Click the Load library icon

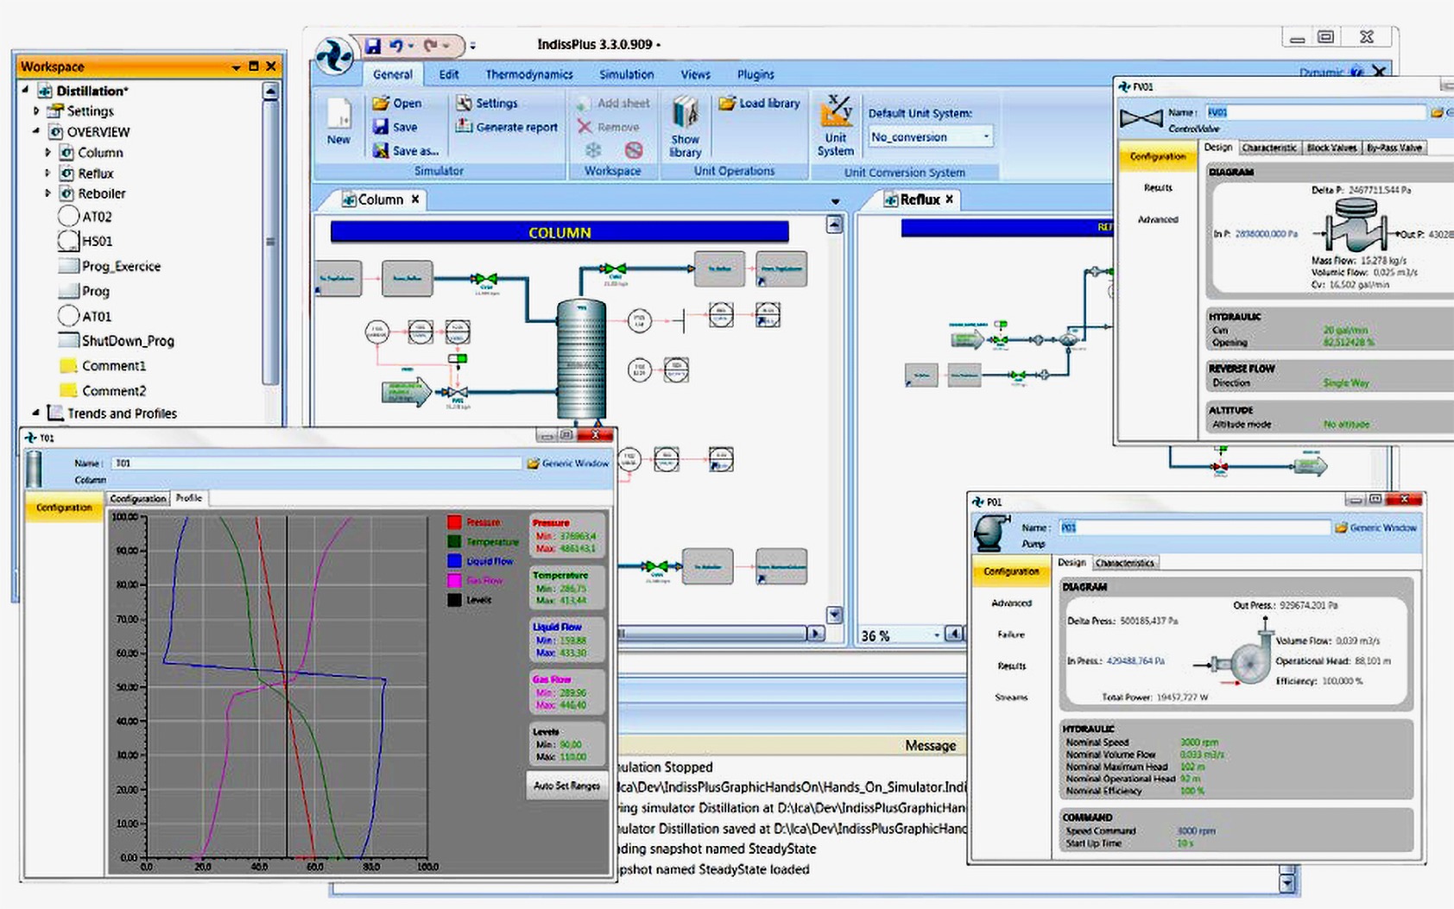tap(727, 103)
